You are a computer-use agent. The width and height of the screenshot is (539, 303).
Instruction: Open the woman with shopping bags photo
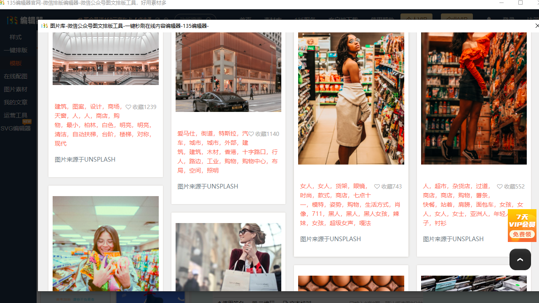[x=228, y=257]
